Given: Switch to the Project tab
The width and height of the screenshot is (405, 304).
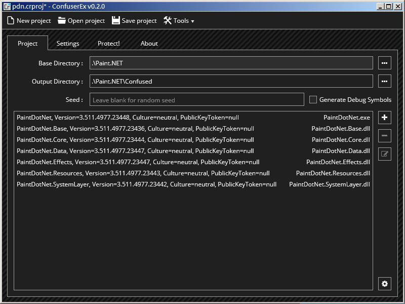Looking at the screenshot, I should pos(28,43).
